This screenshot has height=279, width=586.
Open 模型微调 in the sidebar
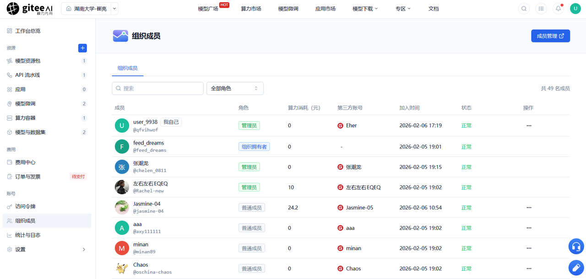pyautogui.click(x=48, y=104)
